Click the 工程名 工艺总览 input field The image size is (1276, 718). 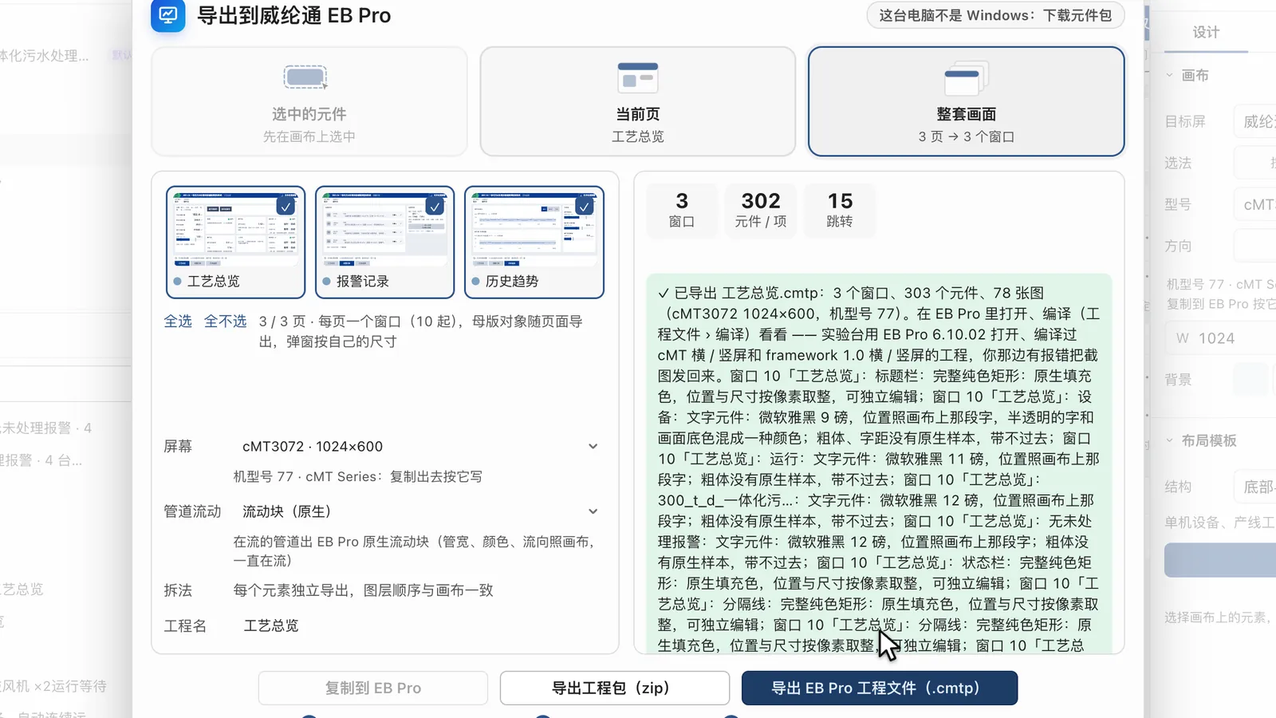pos(419,625)
